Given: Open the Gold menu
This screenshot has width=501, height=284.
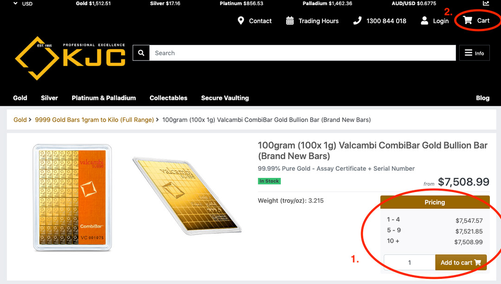Looking at the screenshot, I should 20,98.
